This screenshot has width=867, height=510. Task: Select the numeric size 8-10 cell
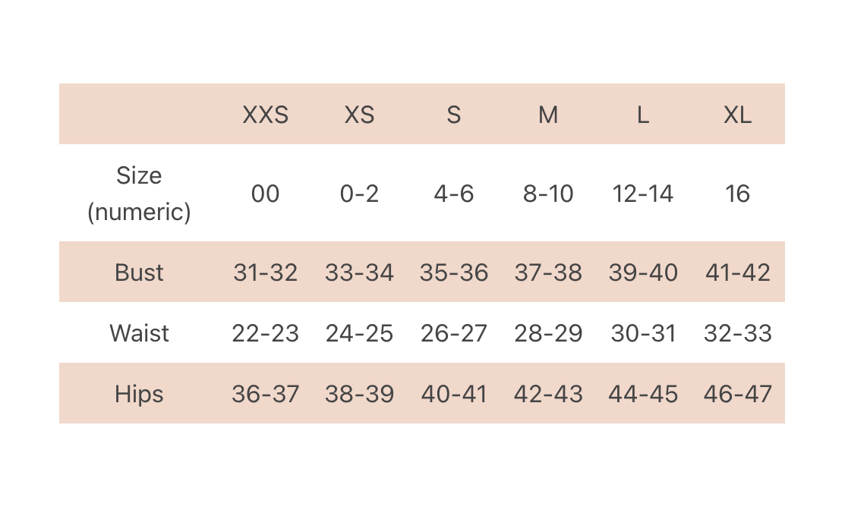click(548, 194)
